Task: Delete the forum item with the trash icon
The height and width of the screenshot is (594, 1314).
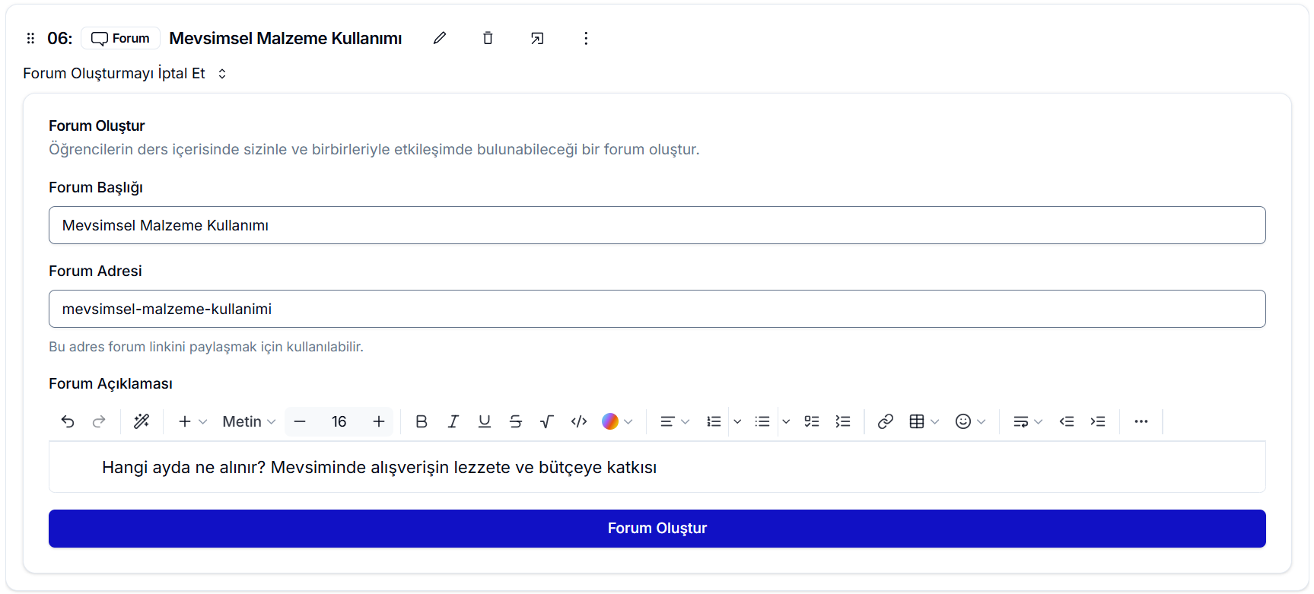Action: 488,38
